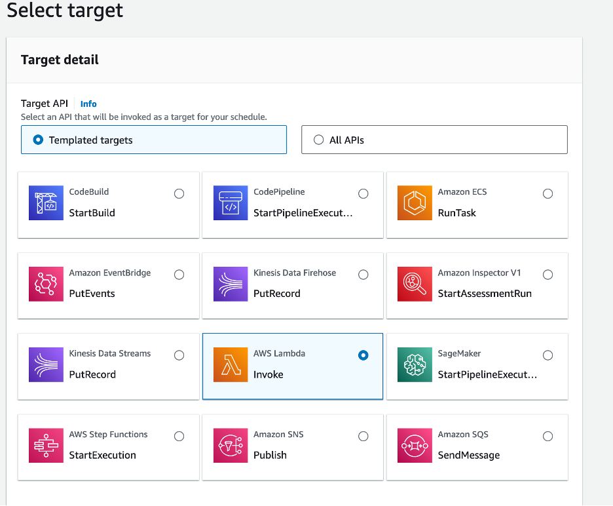This screenshot has height=506, width=613.
Task: Click the Invoke label under AWS Lambda
Action: [x=269, y=374]
